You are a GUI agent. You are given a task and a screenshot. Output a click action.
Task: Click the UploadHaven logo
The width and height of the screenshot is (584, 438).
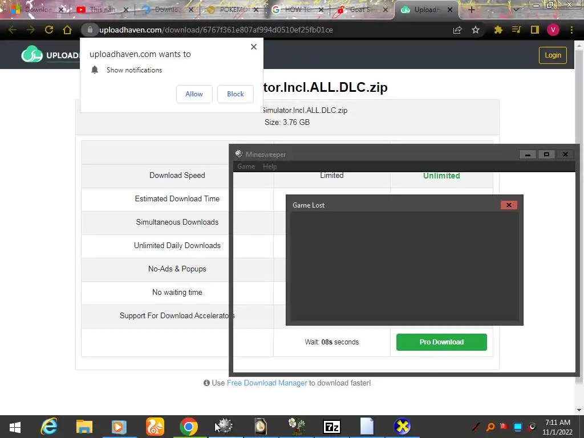[50, 55]
